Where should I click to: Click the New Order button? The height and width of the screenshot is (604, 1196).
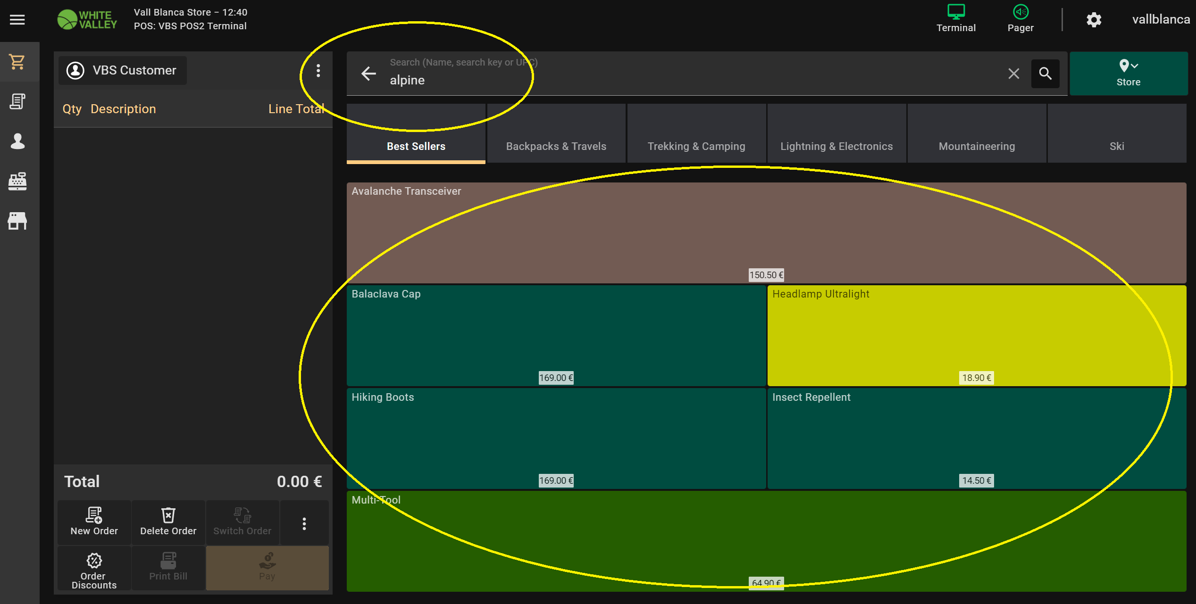pyautogui.click(x=94, y=522)
